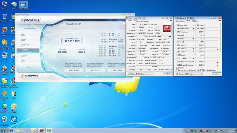Click the Windows Start orb

3,130
